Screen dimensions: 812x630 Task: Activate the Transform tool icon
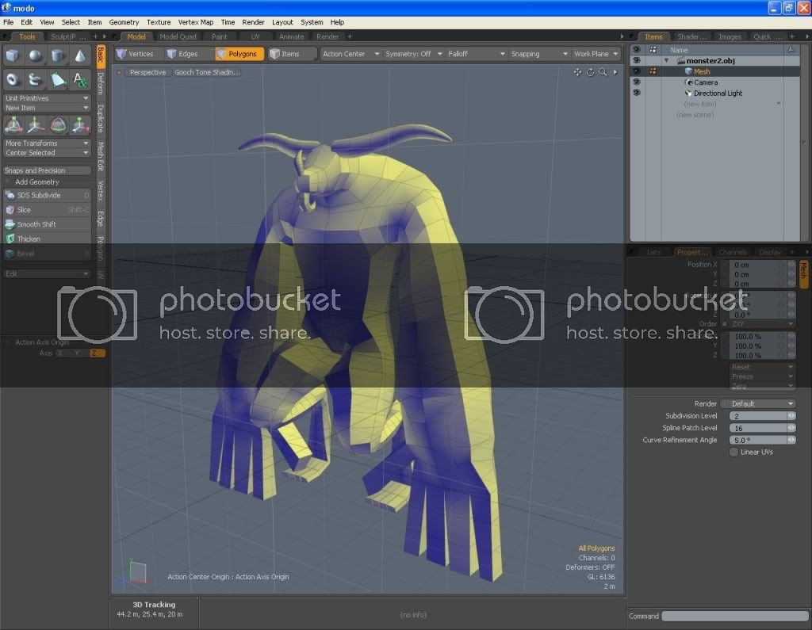13,124
